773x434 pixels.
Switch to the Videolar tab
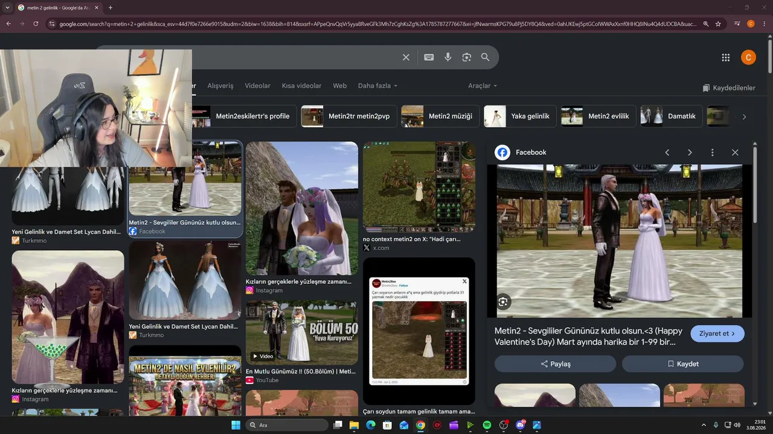click(x=257, y=86)
